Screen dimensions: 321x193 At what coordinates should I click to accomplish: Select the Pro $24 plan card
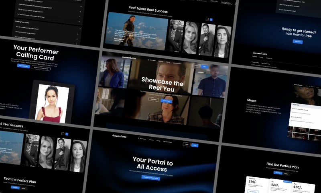280,186
